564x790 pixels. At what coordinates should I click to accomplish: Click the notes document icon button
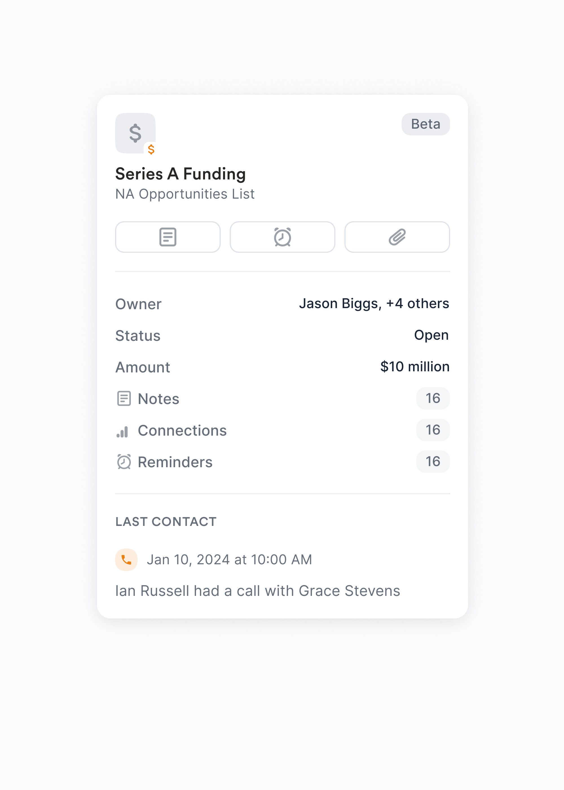[x=168, y=237]
